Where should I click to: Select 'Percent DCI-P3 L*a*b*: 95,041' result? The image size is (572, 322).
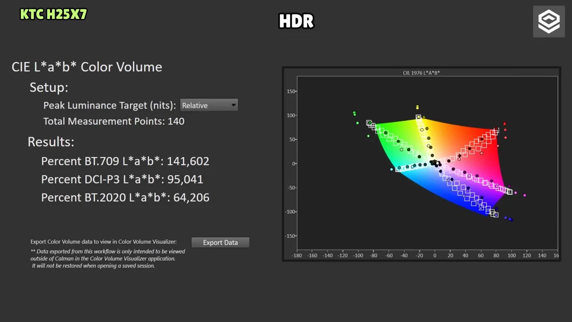[122, 179]
